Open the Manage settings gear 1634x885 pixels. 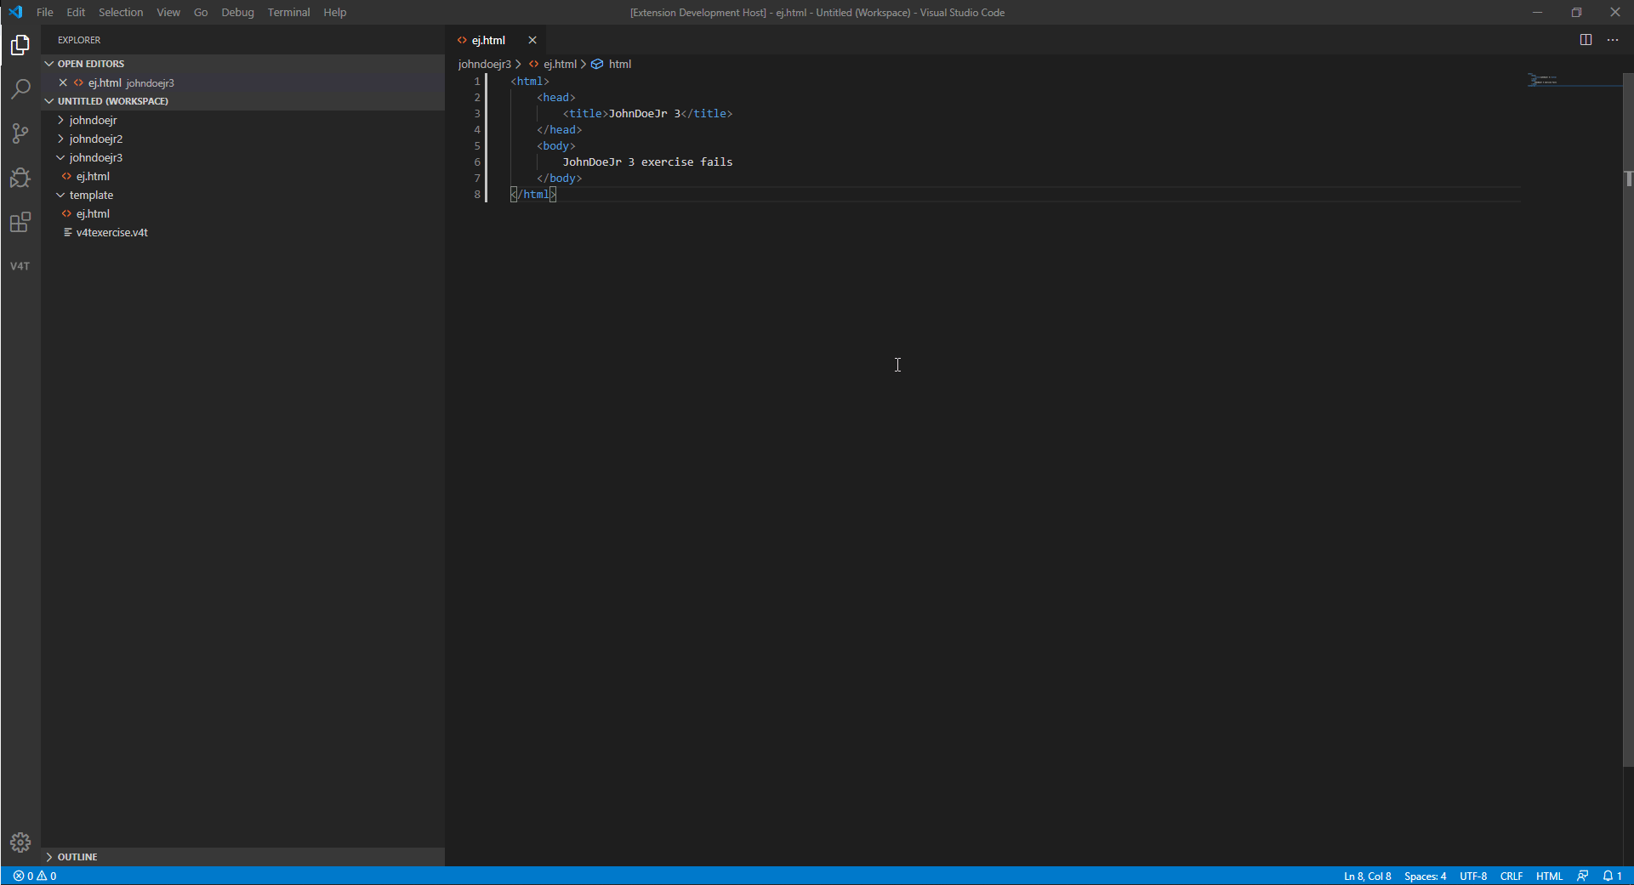[x=20, y=842]
